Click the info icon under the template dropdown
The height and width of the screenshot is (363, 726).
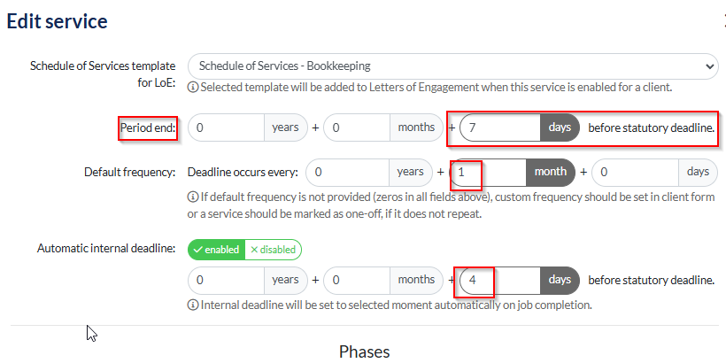pos(193,87)
